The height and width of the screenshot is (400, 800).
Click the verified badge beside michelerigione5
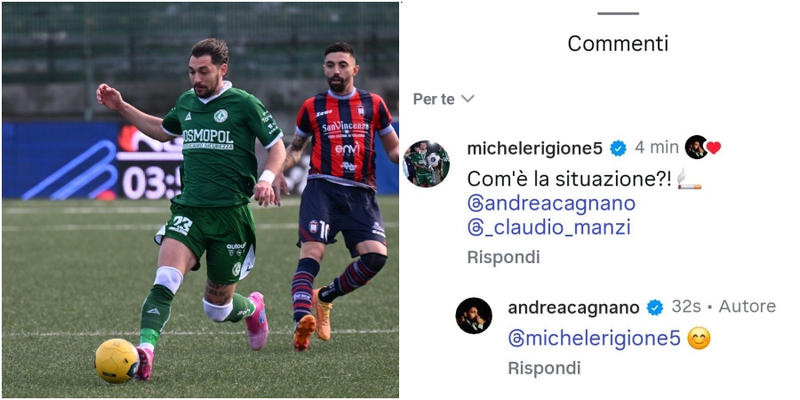tap(619, 148)
